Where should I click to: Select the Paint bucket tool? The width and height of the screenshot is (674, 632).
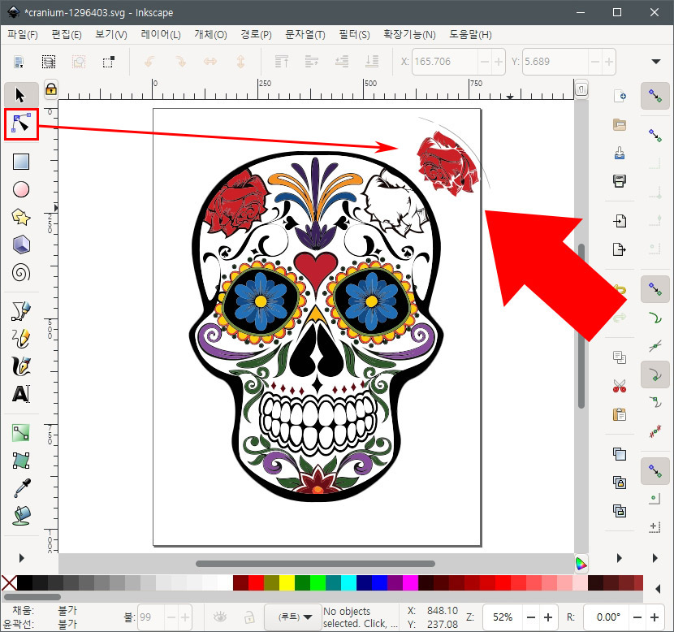[21, 516]
